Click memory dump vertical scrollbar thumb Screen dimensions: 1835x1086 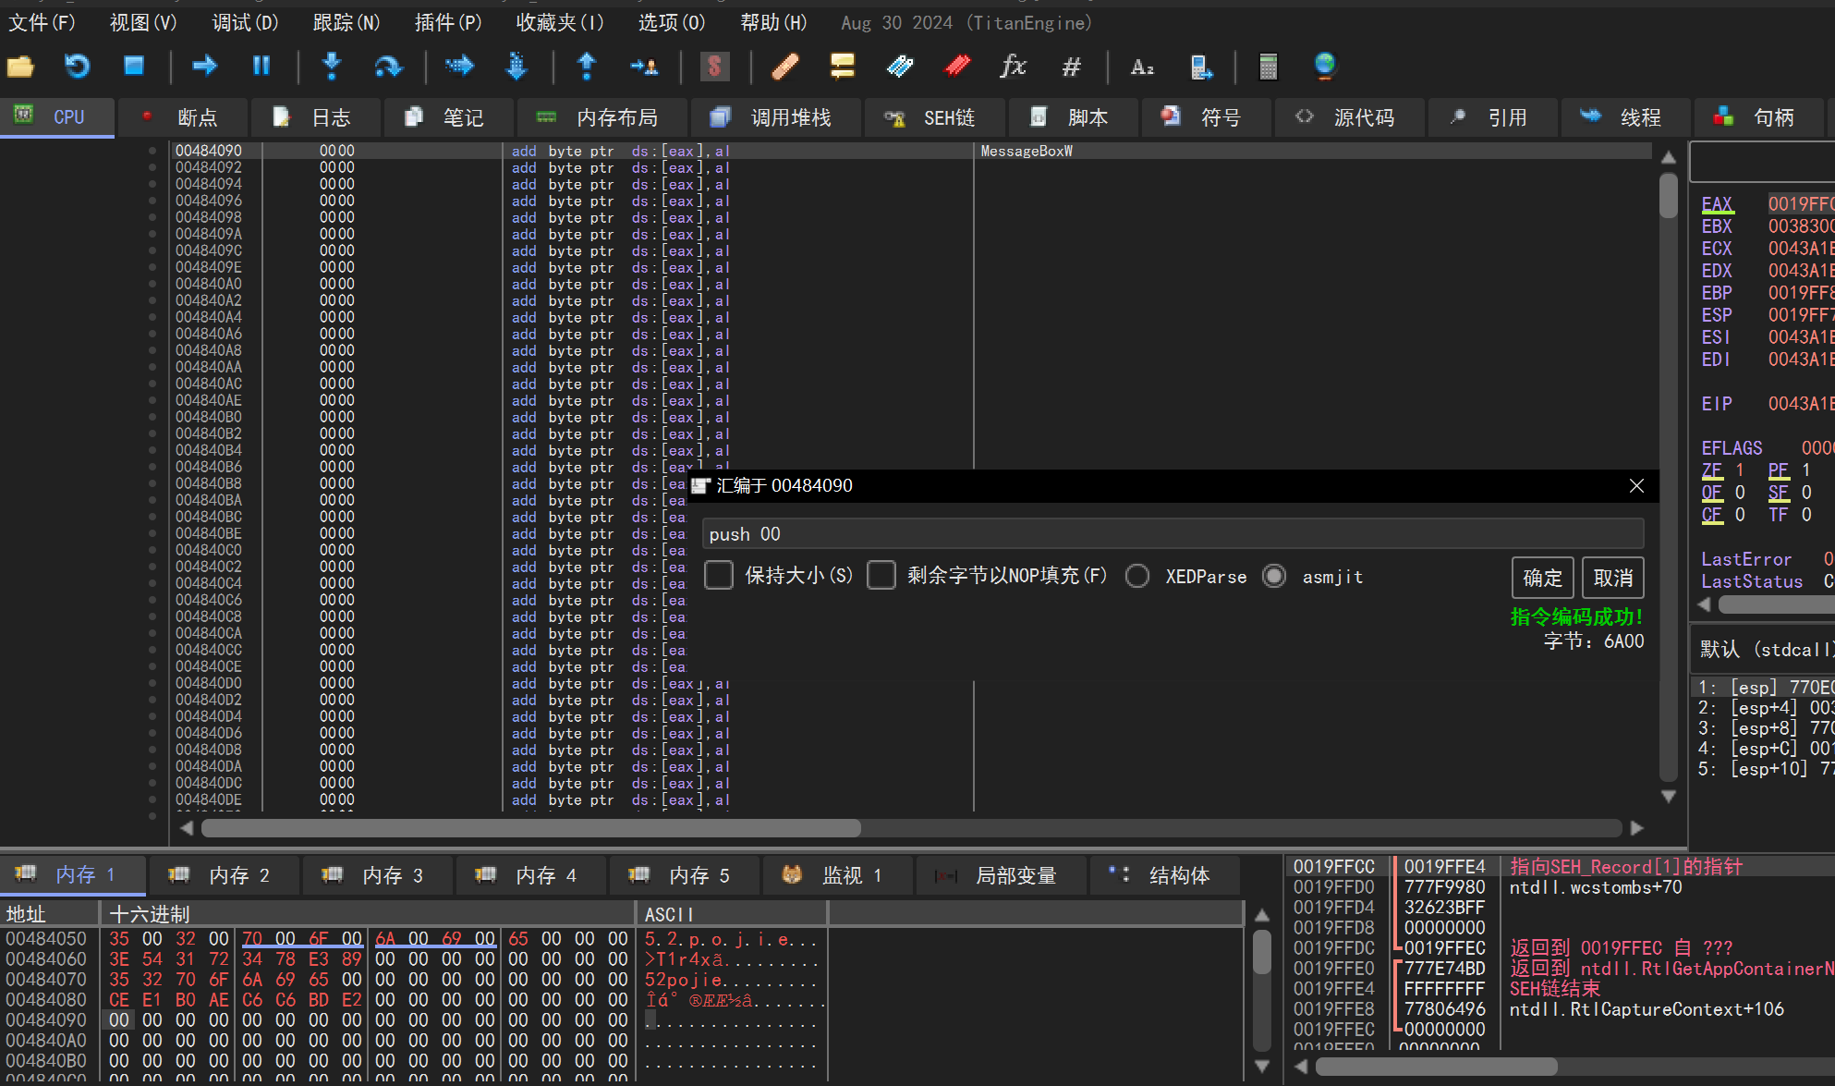[x=1262, y=953]
